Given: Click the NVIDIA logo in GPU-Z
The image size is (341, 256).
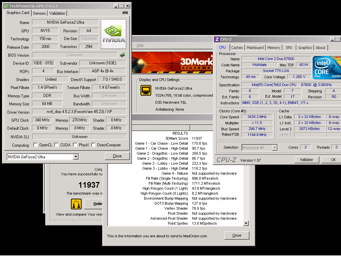Looking at the screenshot, I should 114,34.
